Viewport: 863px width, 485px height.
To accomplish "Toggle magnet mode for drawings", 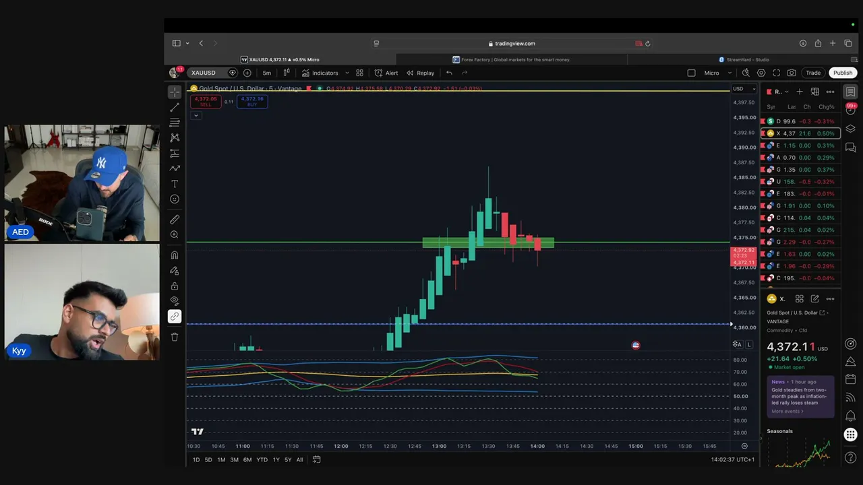I will (x=175, y=255).
